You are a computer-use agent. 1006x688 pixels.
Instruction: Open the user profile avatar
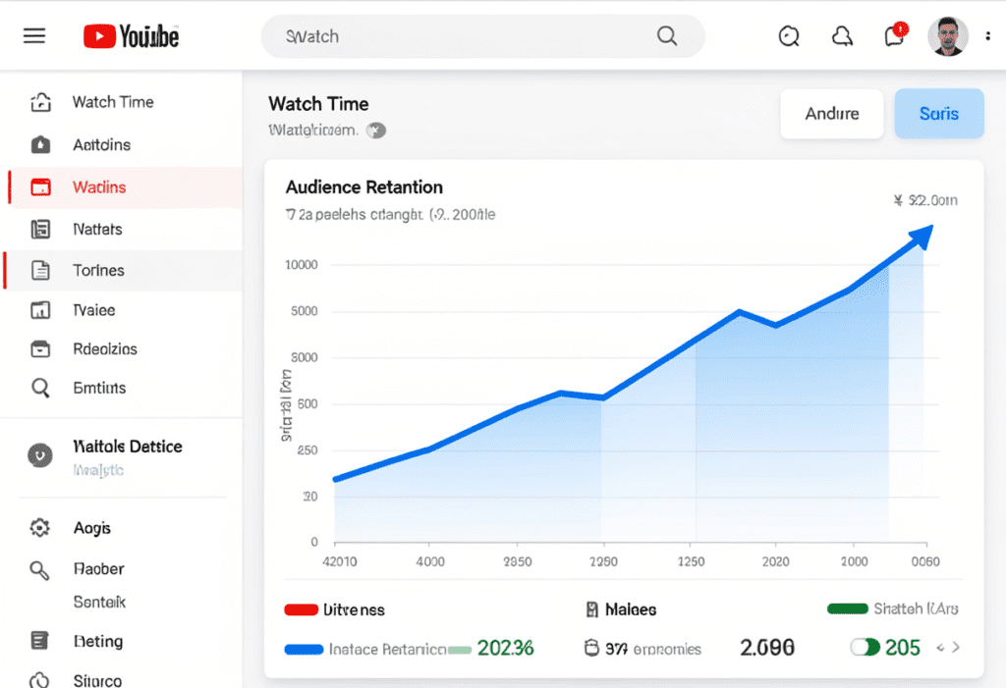point(947,36)
